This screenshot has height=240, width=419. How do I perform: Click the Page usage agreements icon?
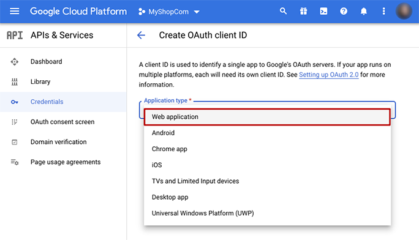tap(15, 162)
